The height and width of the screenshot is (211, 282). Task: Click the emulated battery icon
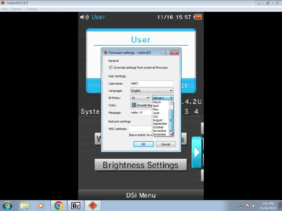pyautogui.click(x=198, y=17)
